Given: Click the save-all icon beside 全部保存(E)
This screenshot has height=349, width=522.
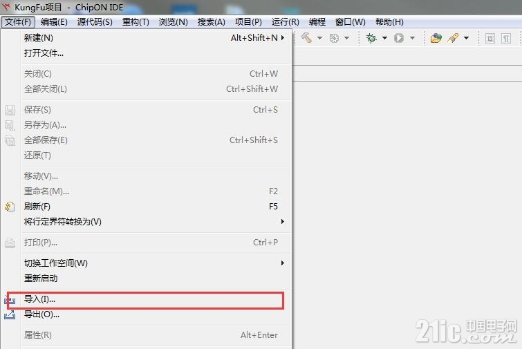Looking at the screenshot, I should pos(10,140).
